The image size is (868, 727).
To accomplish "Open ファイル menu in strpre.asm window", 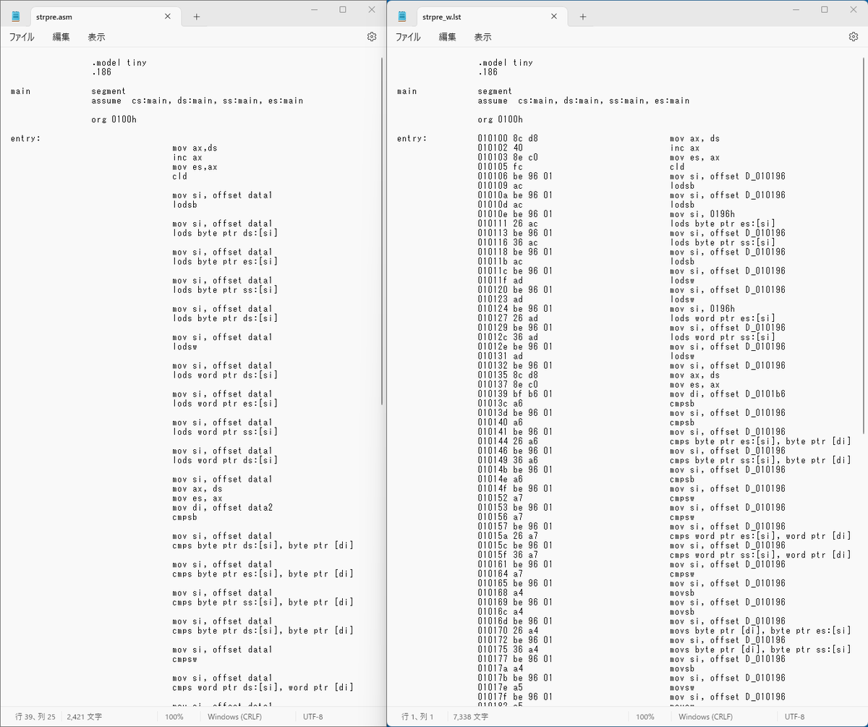I will pyautogui.click(x=22, y=37).
